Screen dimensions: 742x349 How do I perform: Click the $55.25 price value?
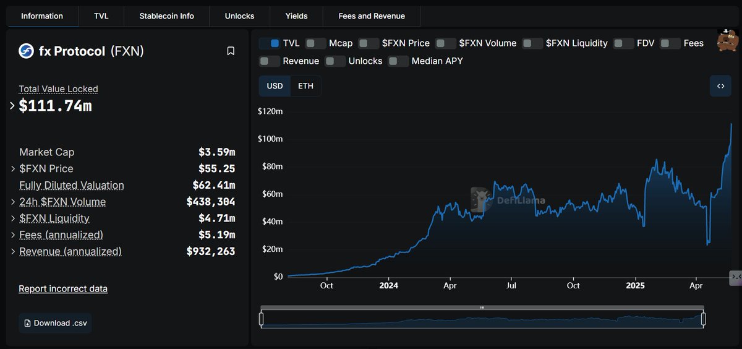click(x=216, y=168)
